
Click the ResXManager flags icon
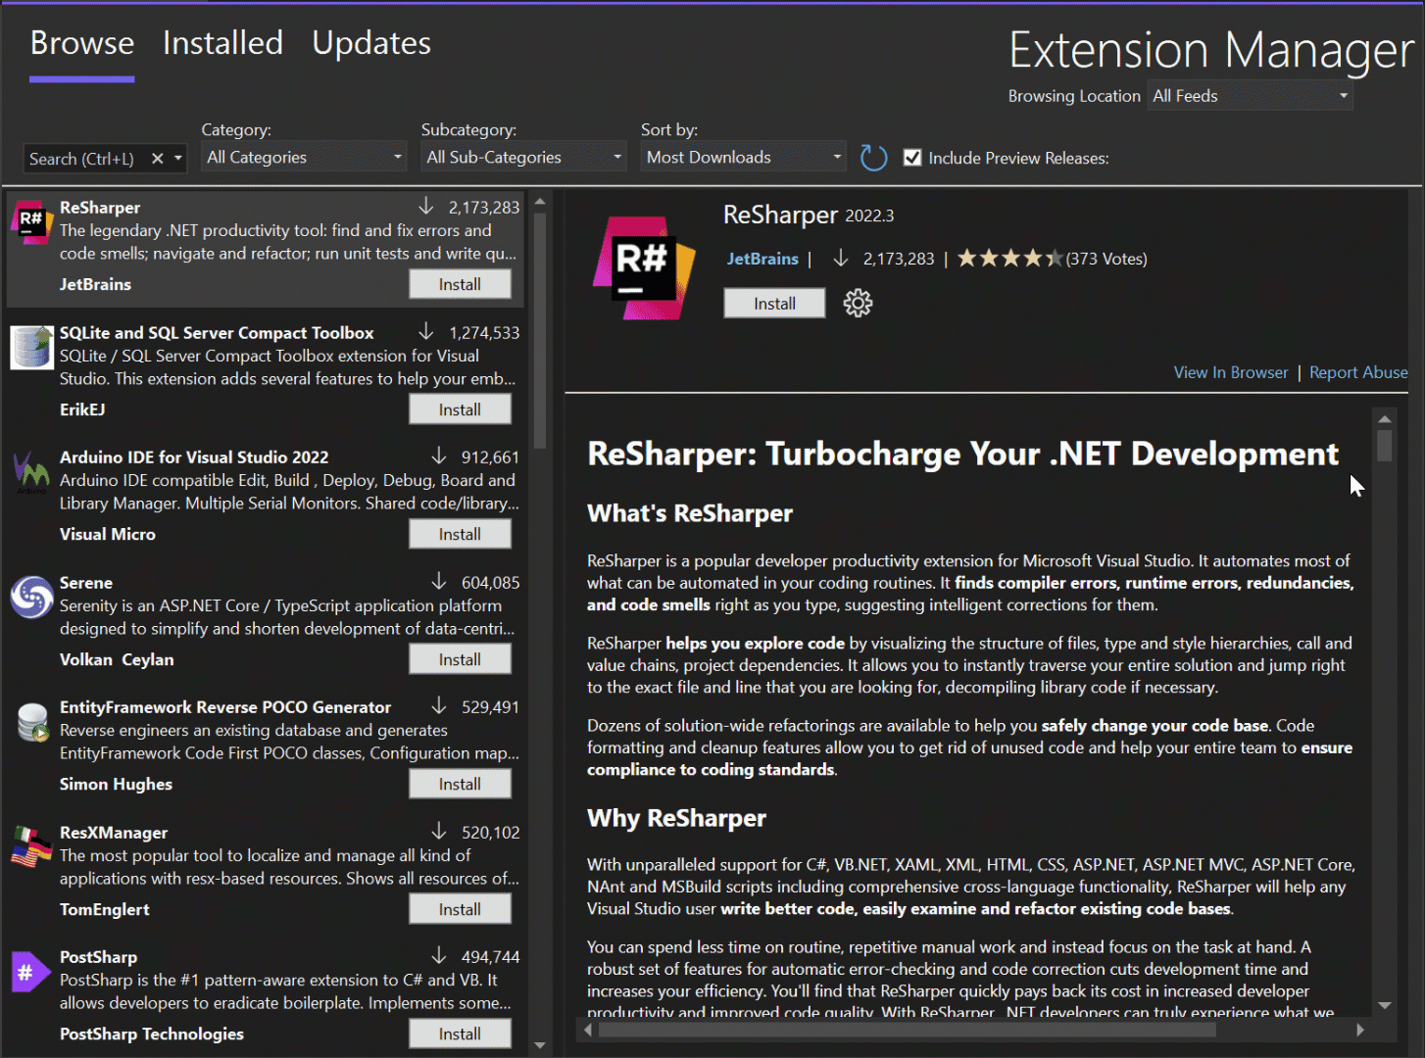pos(31,846)
